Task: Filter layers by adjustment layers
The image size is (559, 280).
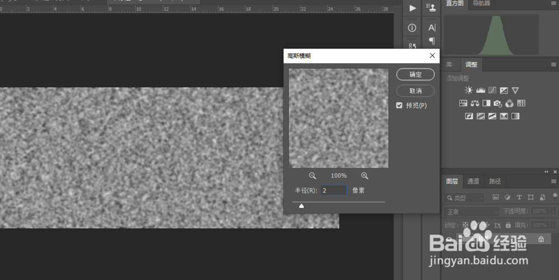Action: 508,197
